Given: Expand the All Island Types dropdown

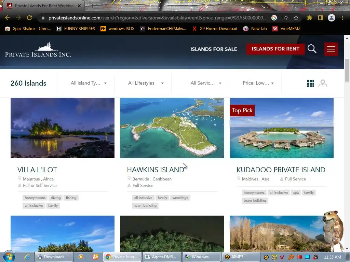Looking at the screenshot, I should [x=89, y=83].
